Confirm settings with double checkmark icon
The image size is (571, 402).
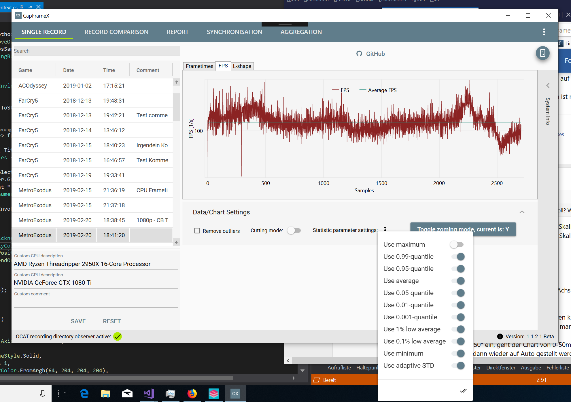click(x=463, y=391)
